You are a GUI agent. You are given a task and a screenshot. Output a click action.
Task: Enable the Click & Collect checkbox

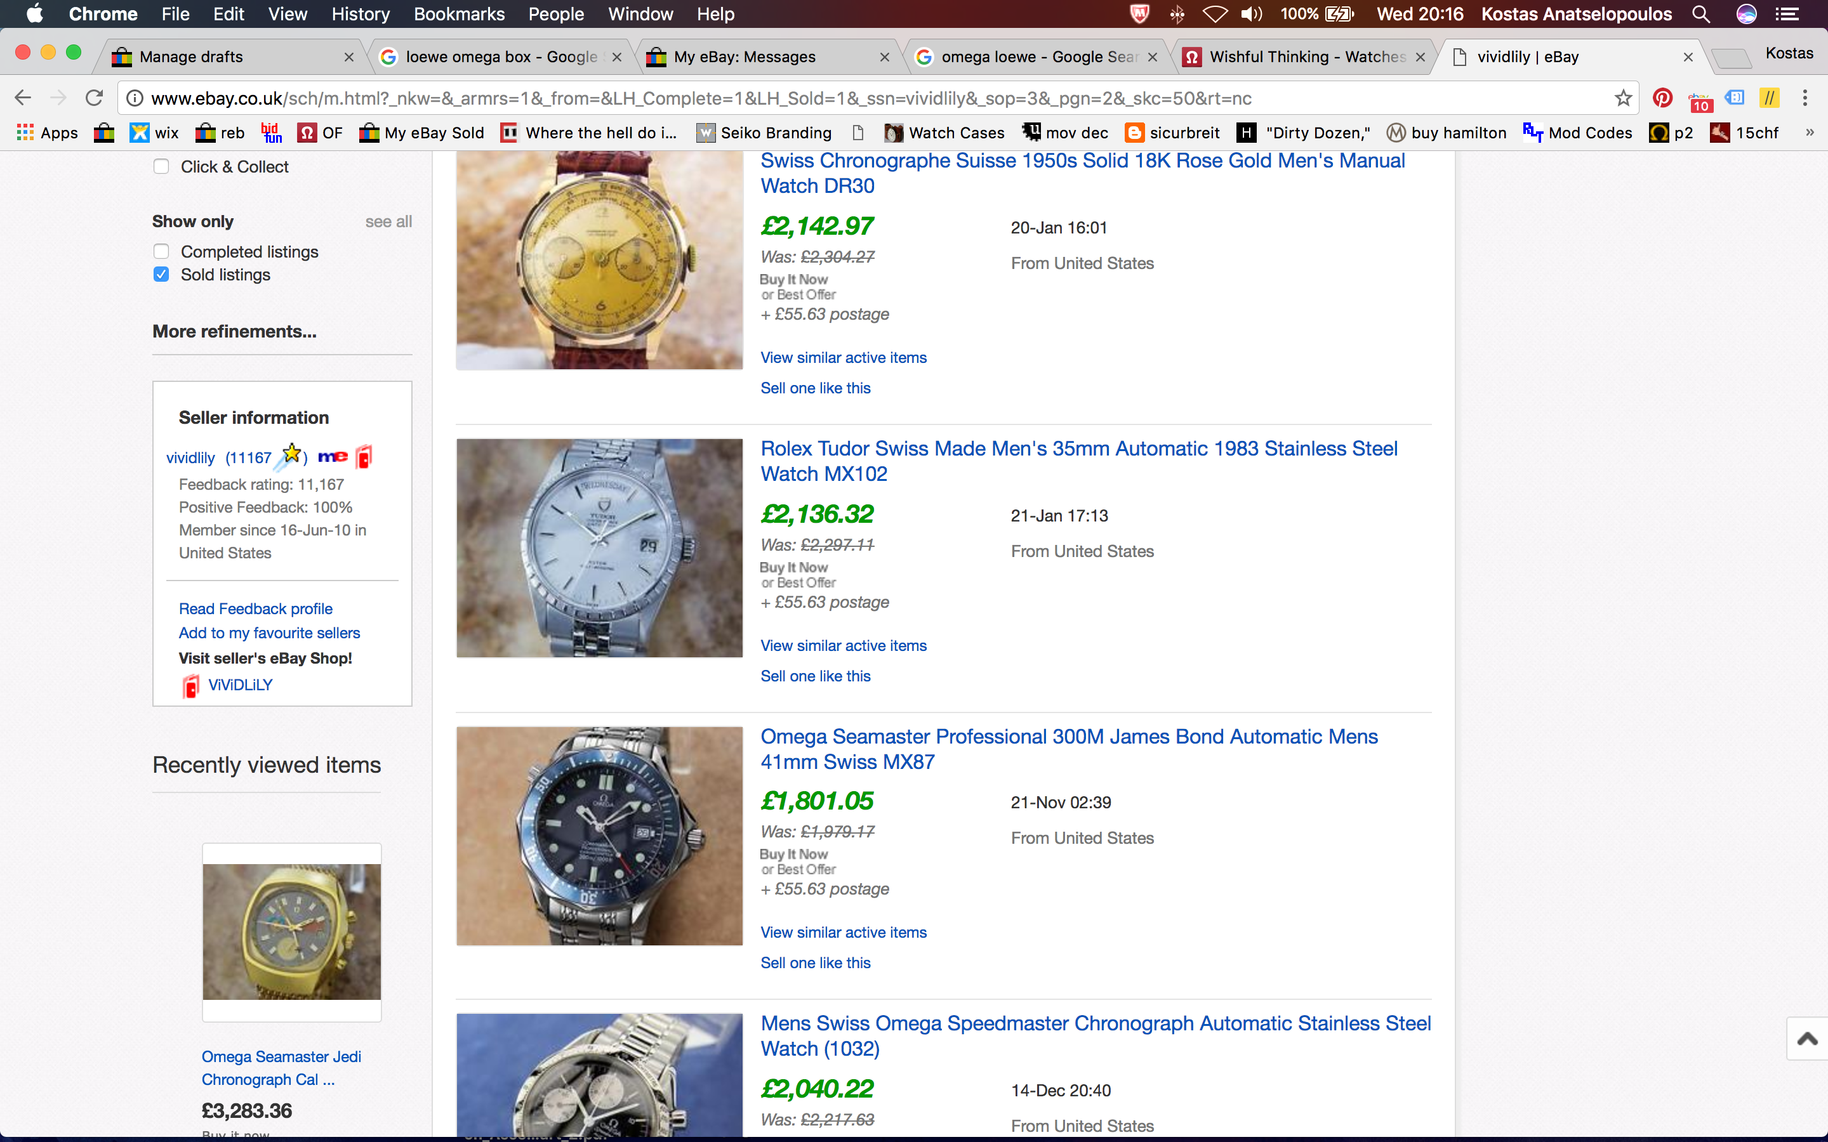point(161,166)
